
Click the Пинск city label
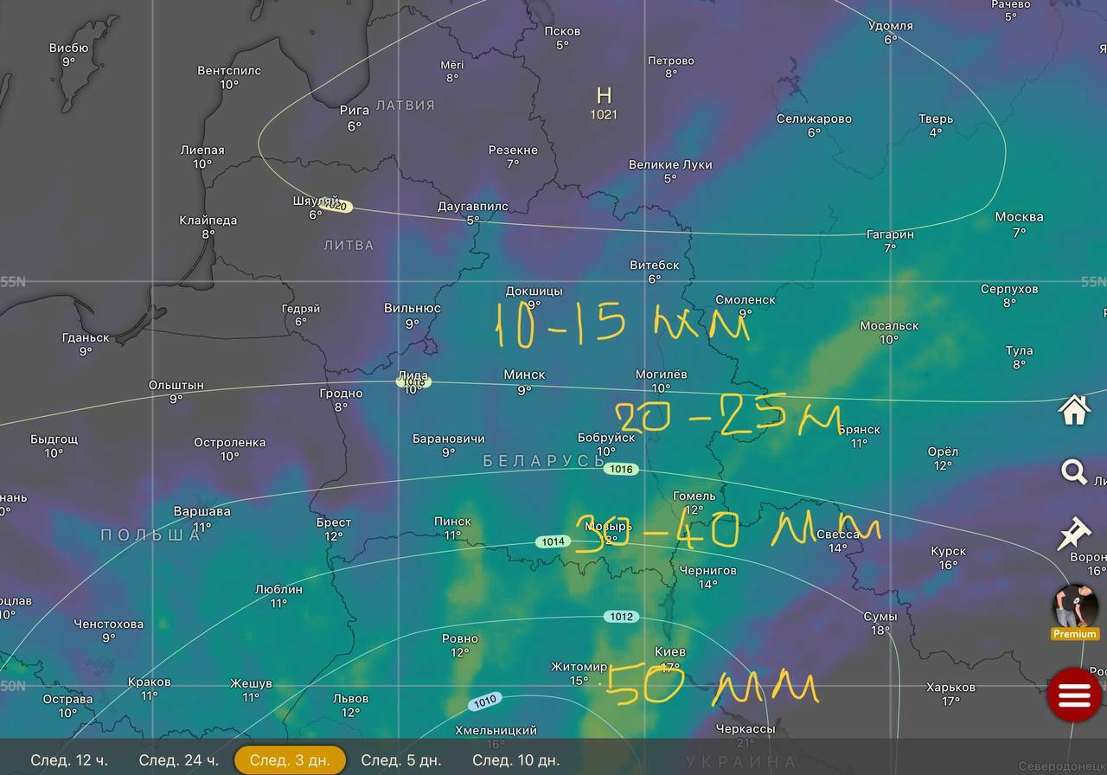click(x=452, y=521)
